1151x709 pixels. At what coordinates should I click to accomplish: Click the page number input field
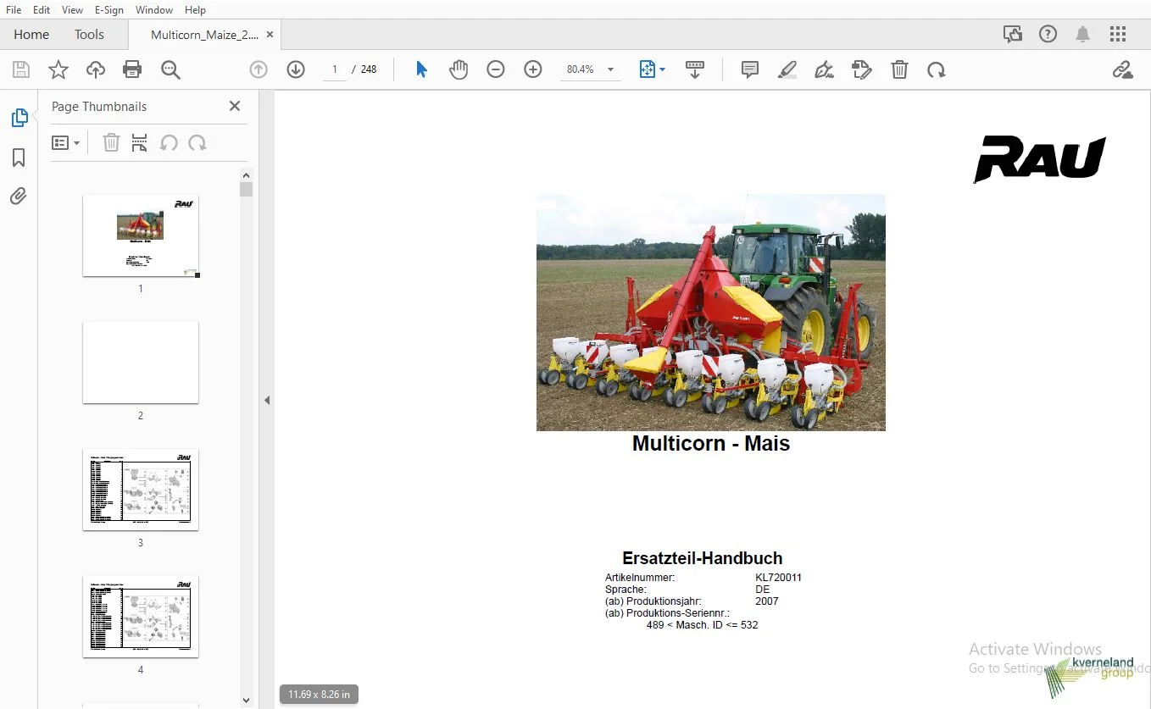[x=335, y=69]
